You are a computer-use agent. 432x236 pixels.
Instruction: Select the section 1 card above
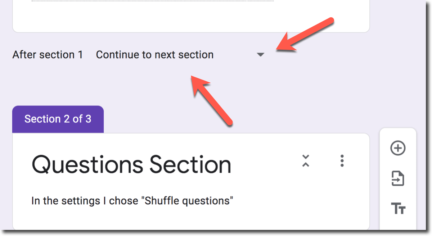pyautogui.click(x=191, y=18)
